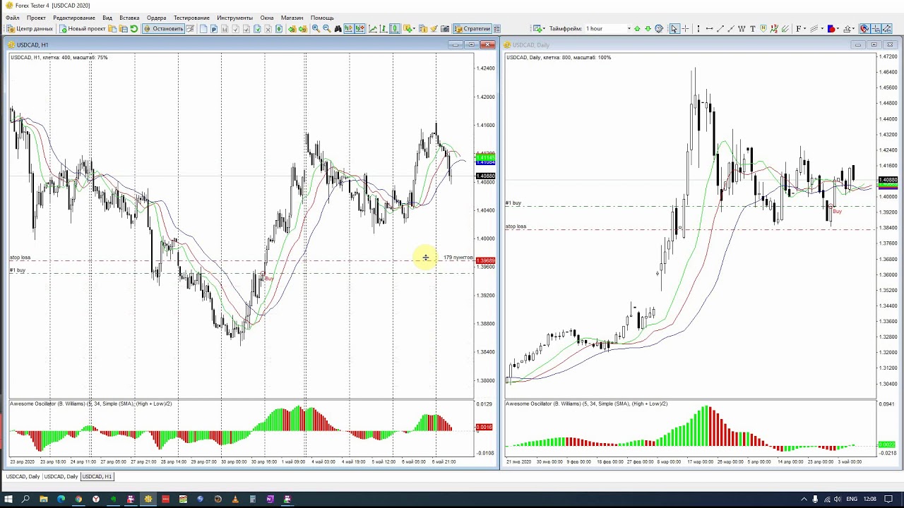Create a project with Новый проект
The width and height of the screenshot is (904, 508).
click(83, 29)
